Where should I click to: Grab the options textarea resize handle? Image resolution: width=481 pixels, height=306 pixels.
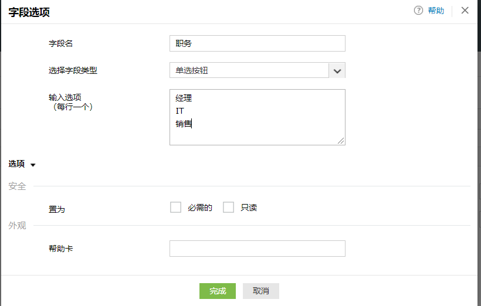[x=341, y=140]
